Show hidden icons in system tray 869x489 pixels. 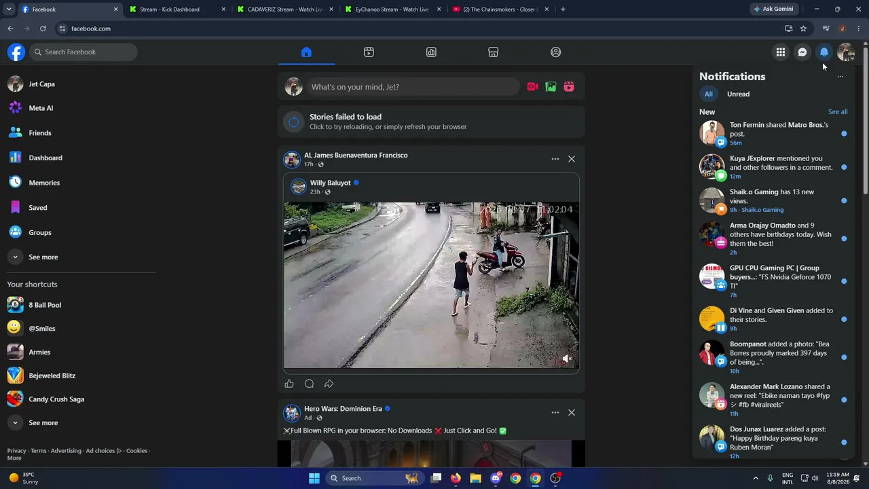click(x=756, y=478)
